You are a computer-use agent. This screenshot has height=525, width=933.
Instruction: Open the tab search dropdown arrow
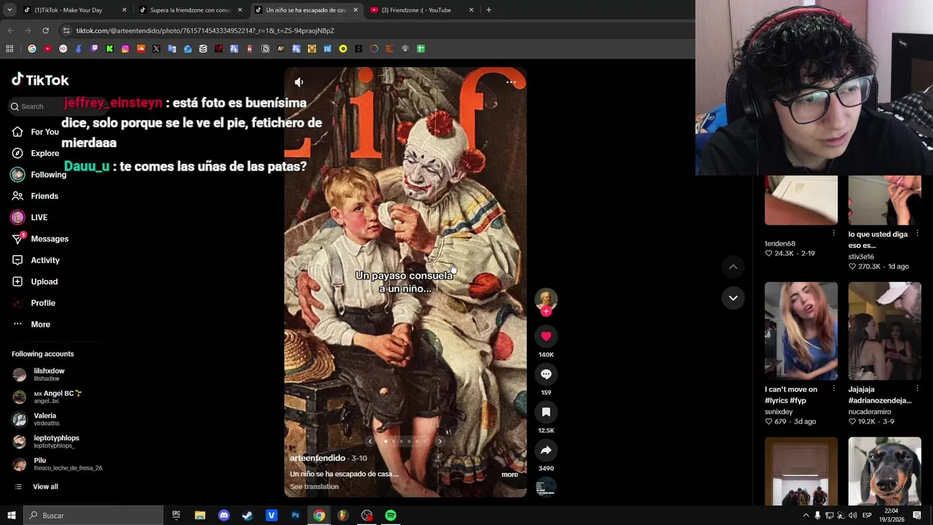click(x=9, y=10)
